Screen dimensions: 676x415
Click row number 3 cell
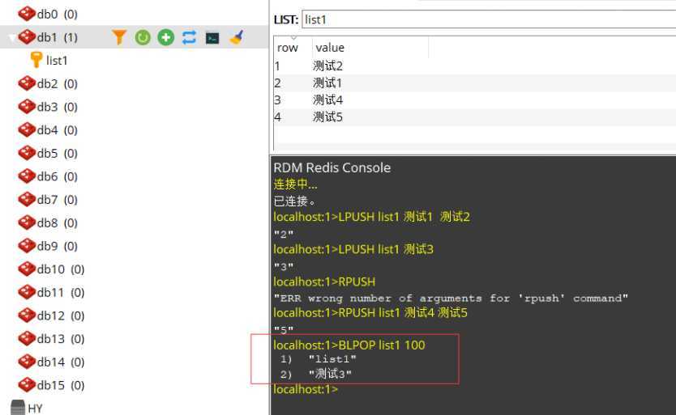click(x=278, y=100)
